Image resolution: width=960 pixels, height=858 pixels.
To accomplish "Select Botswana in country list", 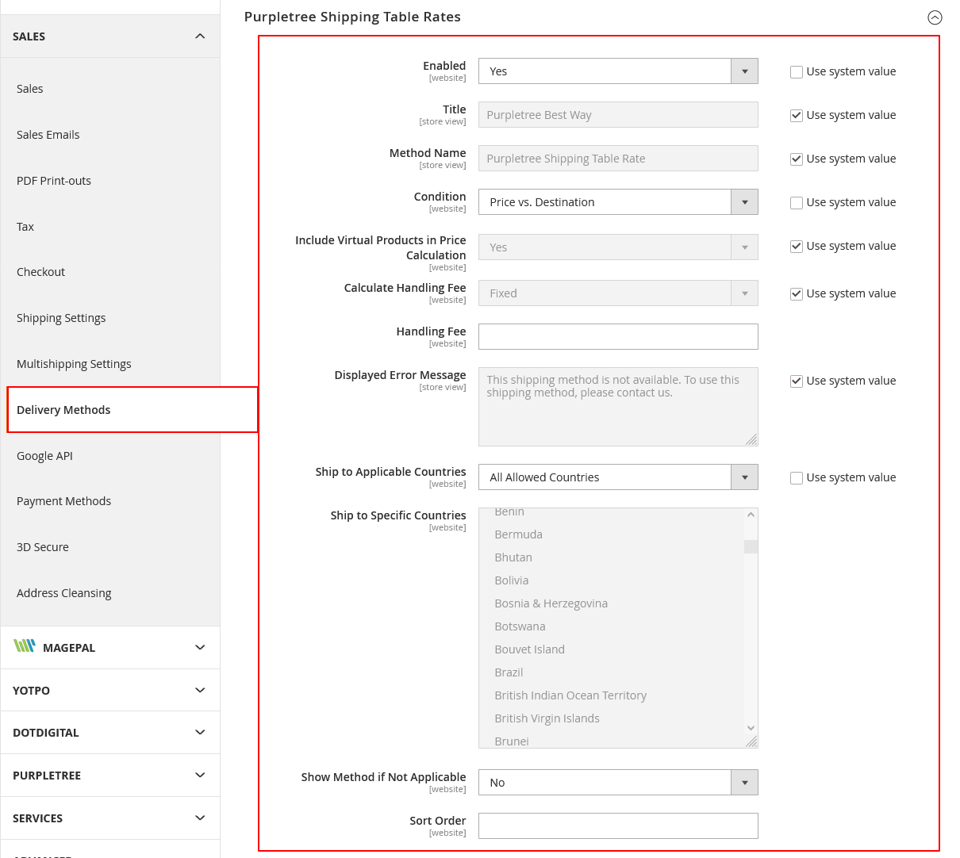I will coord(520,626).
